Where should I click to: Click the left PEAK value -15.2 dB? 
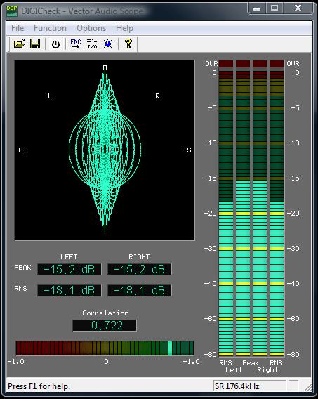[69, 269]
